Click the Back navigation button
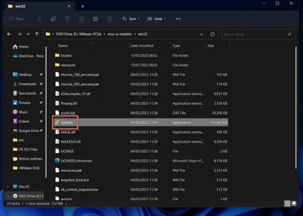Image resolution: width=303 pixels, height=216 pixels. (9, 34)
